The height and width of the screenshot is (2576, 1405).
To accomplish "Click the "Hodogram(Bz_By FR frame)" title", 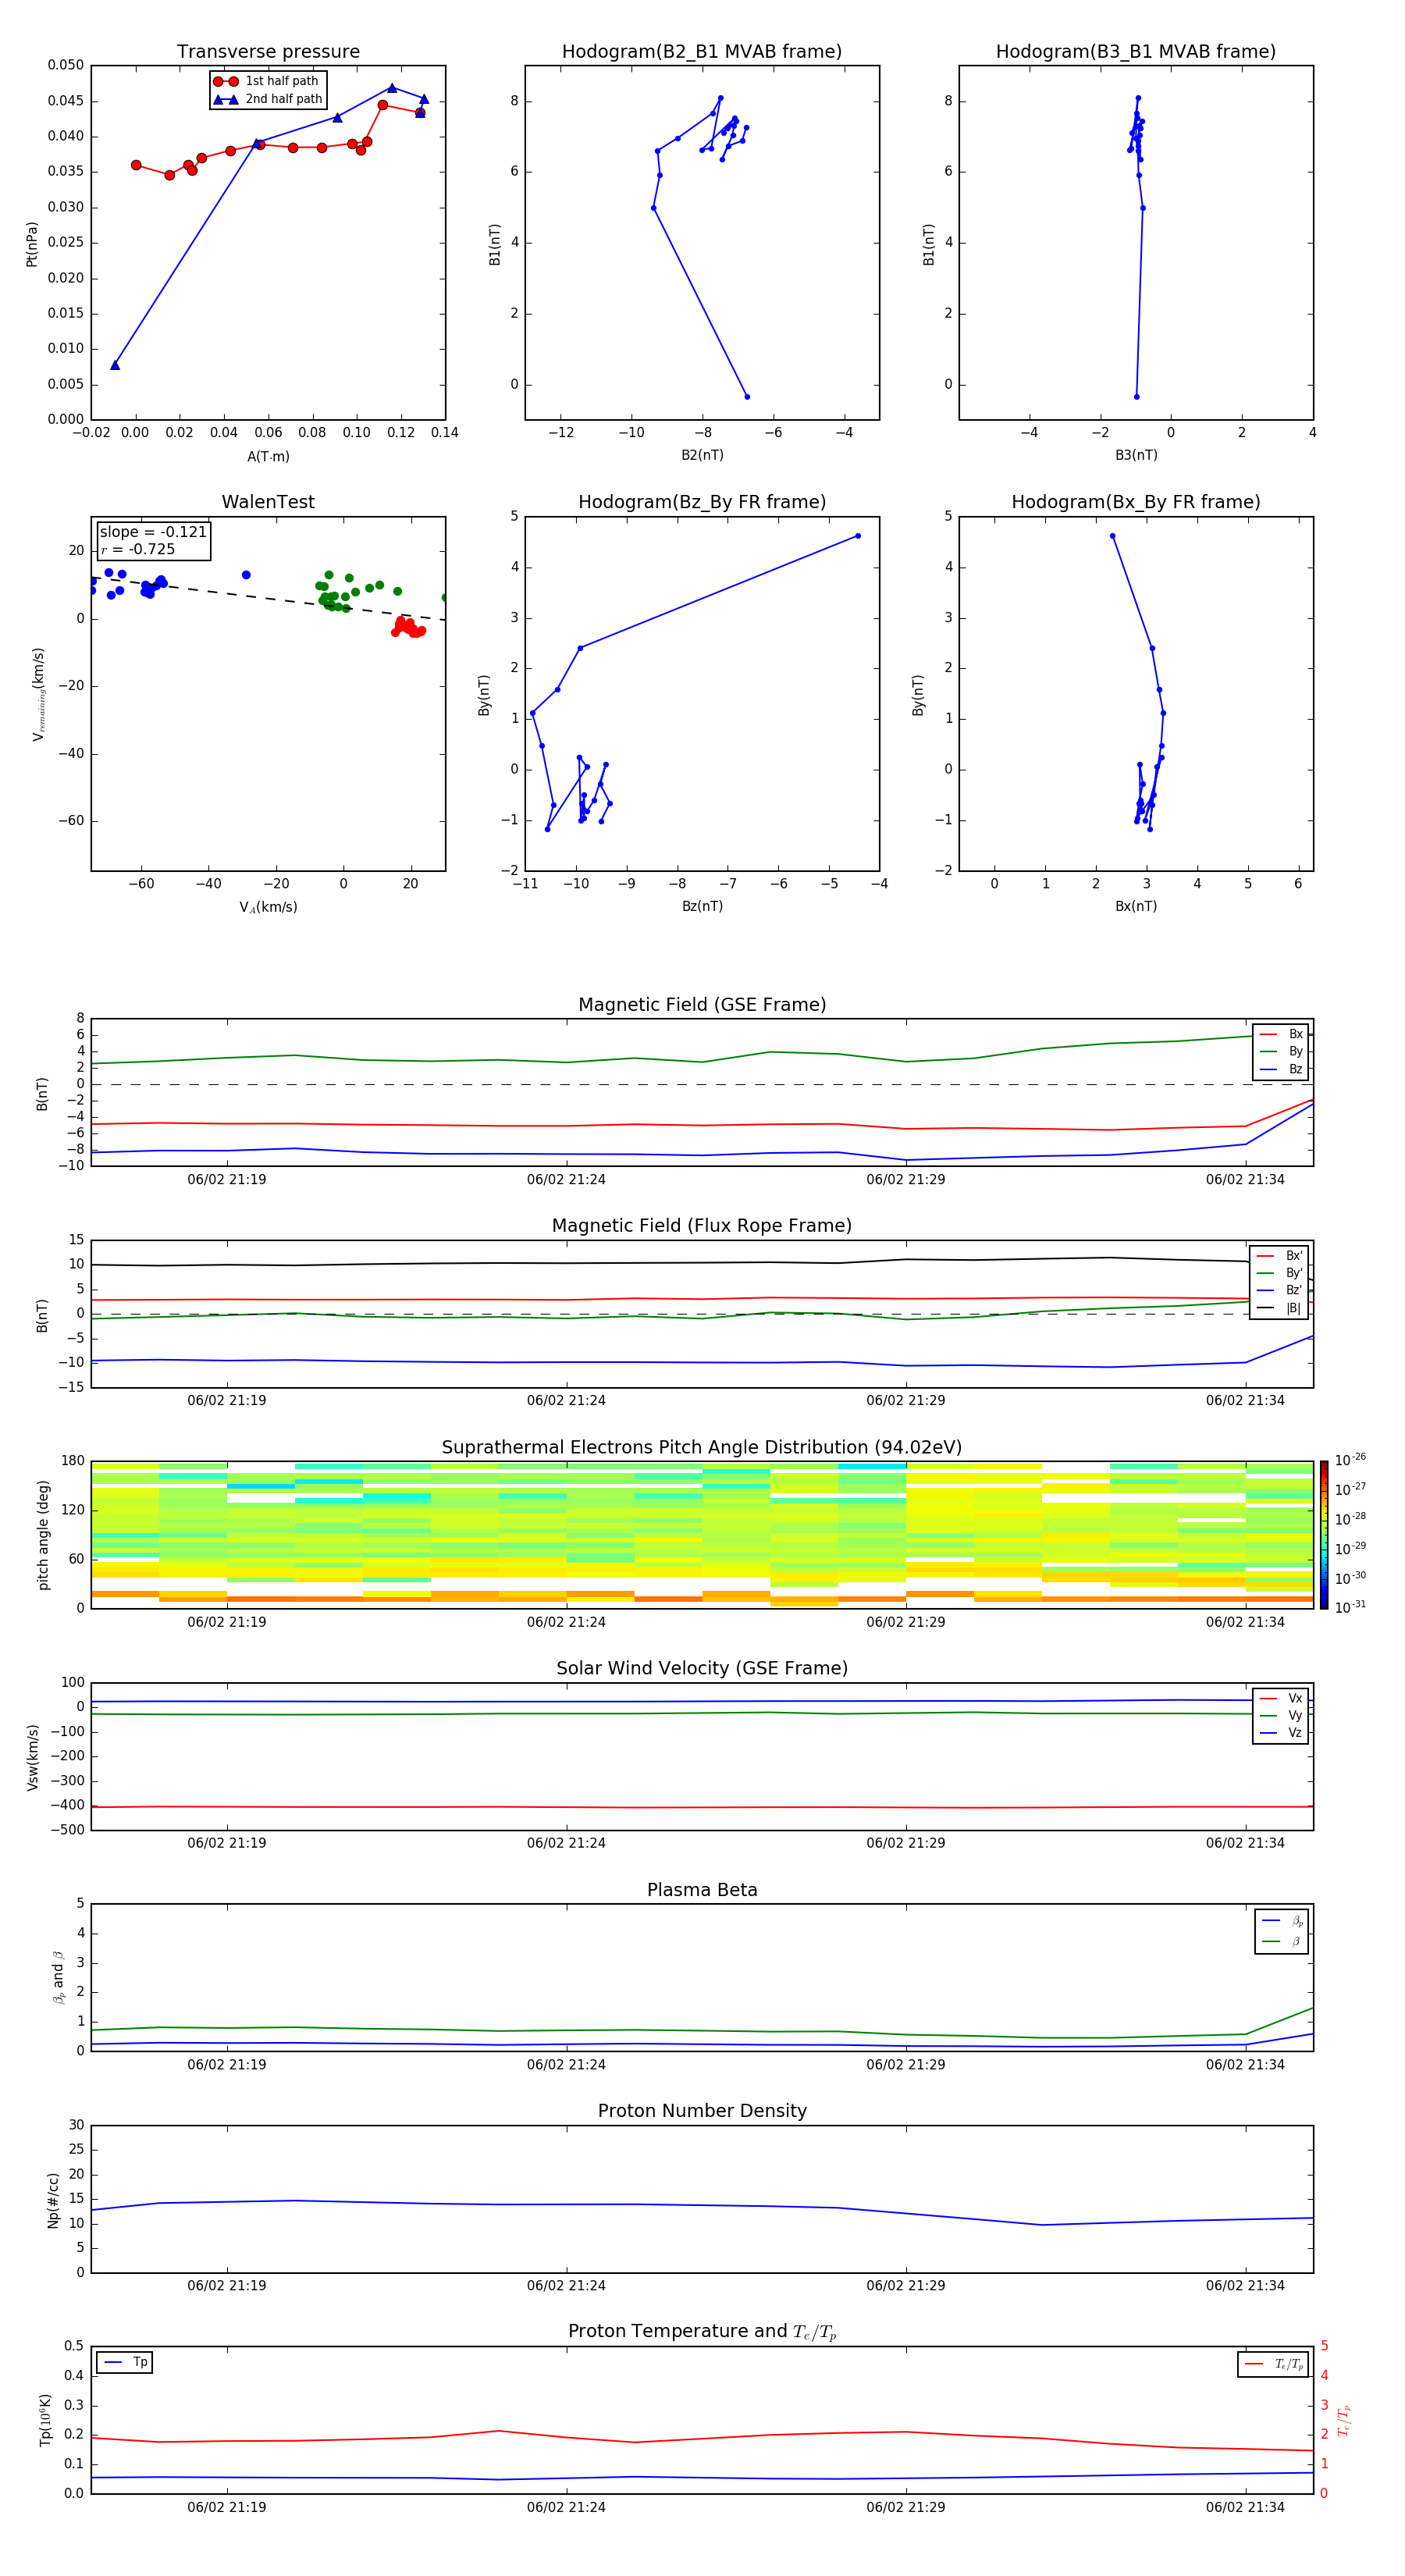I will point(702,502).
